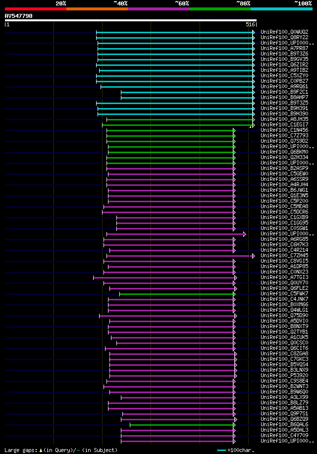Click the UniRef100_B9GV35 hit label
This screenshot has width=317, height=454.
point(284,59)
